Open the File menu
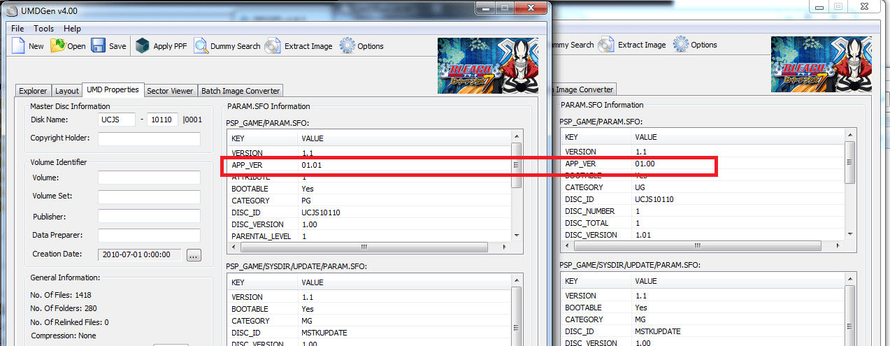890x346 pixels. (17, 29)
